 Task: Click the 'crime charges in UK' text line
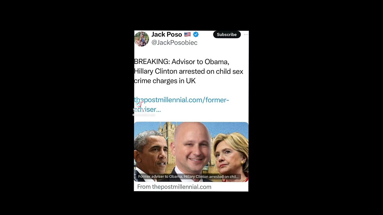tap(165, 81)
